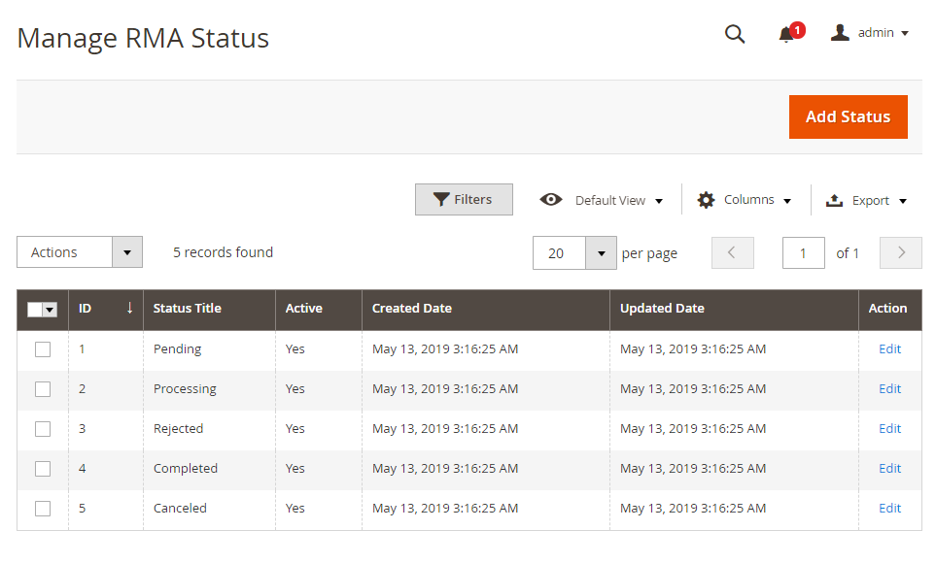Image resolution: width=936 pixels, height=563 pixels.
Task: Edit the Processing status
Action: 889,389
